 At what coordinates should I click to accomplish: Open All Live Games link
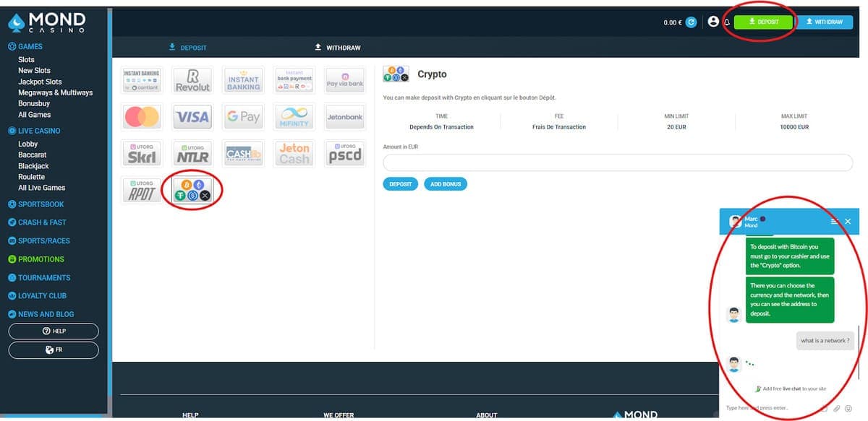click(41, 188)
